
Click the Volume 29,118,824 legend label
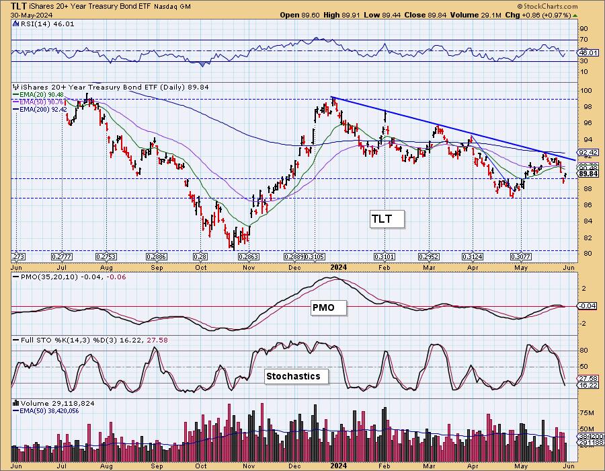point(58,403)
